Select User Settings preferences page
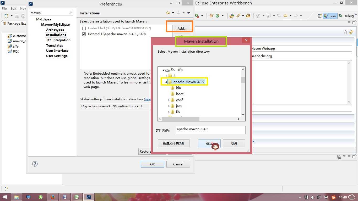 (x=57, y=56)
